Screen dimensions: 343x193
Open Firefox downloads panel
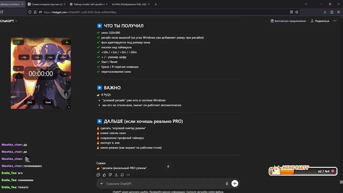(325, 12)
